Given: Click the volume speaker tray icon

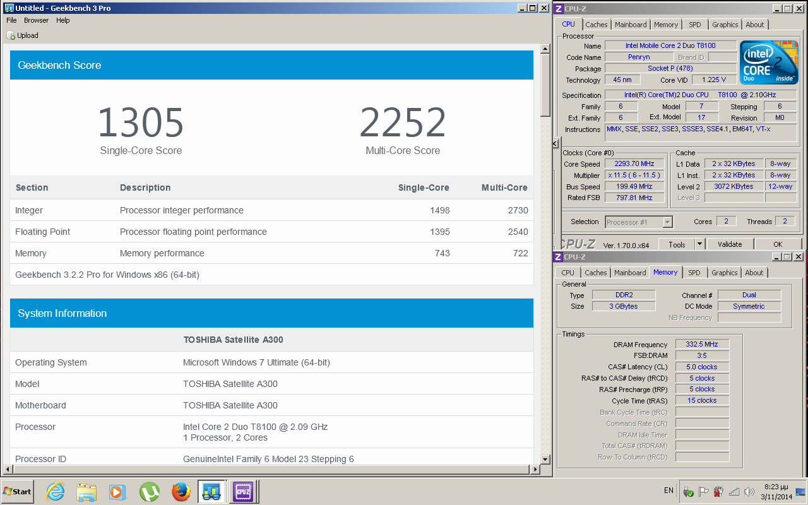Looking at the screenshot, I should (x=749, y=492).
